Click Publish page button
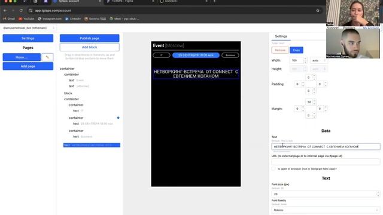383x215 pixels. (89, 38)
